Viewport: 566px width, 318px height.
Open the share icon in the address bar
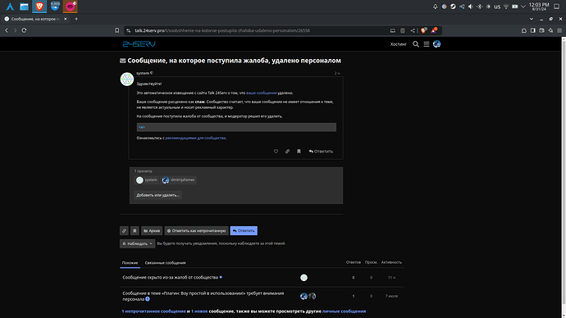click(413, 30)
